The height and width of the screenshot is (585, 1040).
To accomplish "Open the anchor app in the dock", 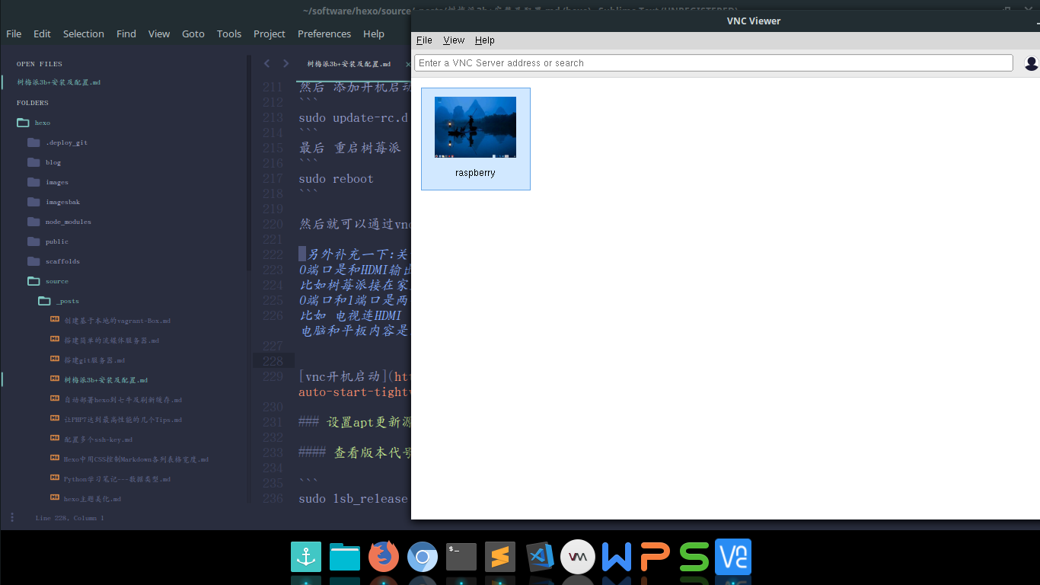I will [x=306, y=557].
